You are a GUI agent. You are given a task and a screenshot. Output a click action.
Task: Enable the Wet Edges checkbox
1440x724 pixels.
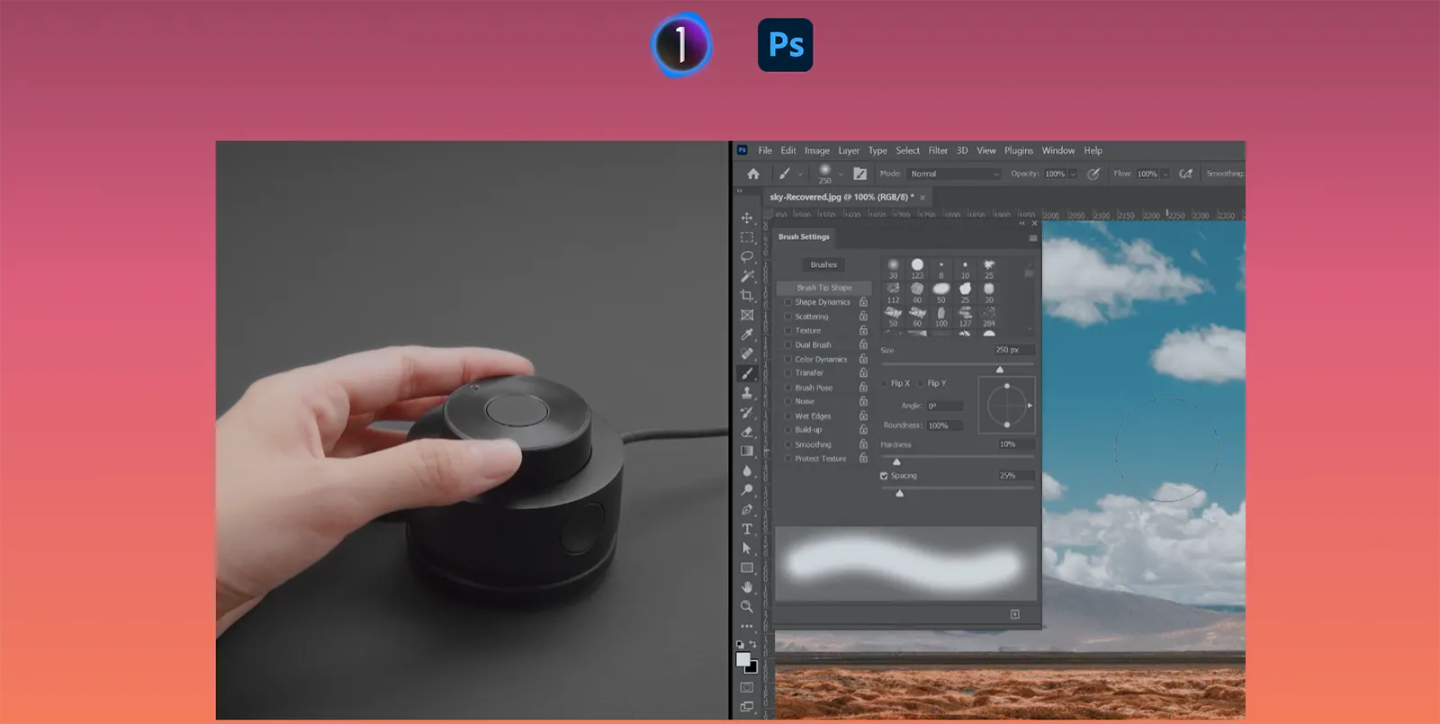(x=788, y=416)
